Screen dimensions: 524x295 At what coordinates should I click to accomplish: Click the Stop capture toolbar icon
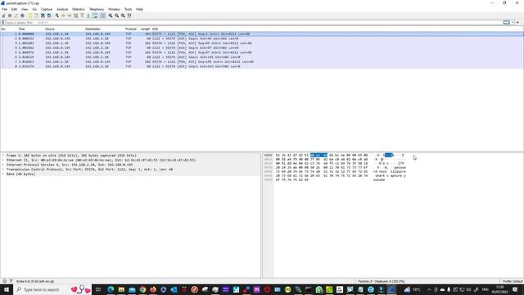(10, 16)
